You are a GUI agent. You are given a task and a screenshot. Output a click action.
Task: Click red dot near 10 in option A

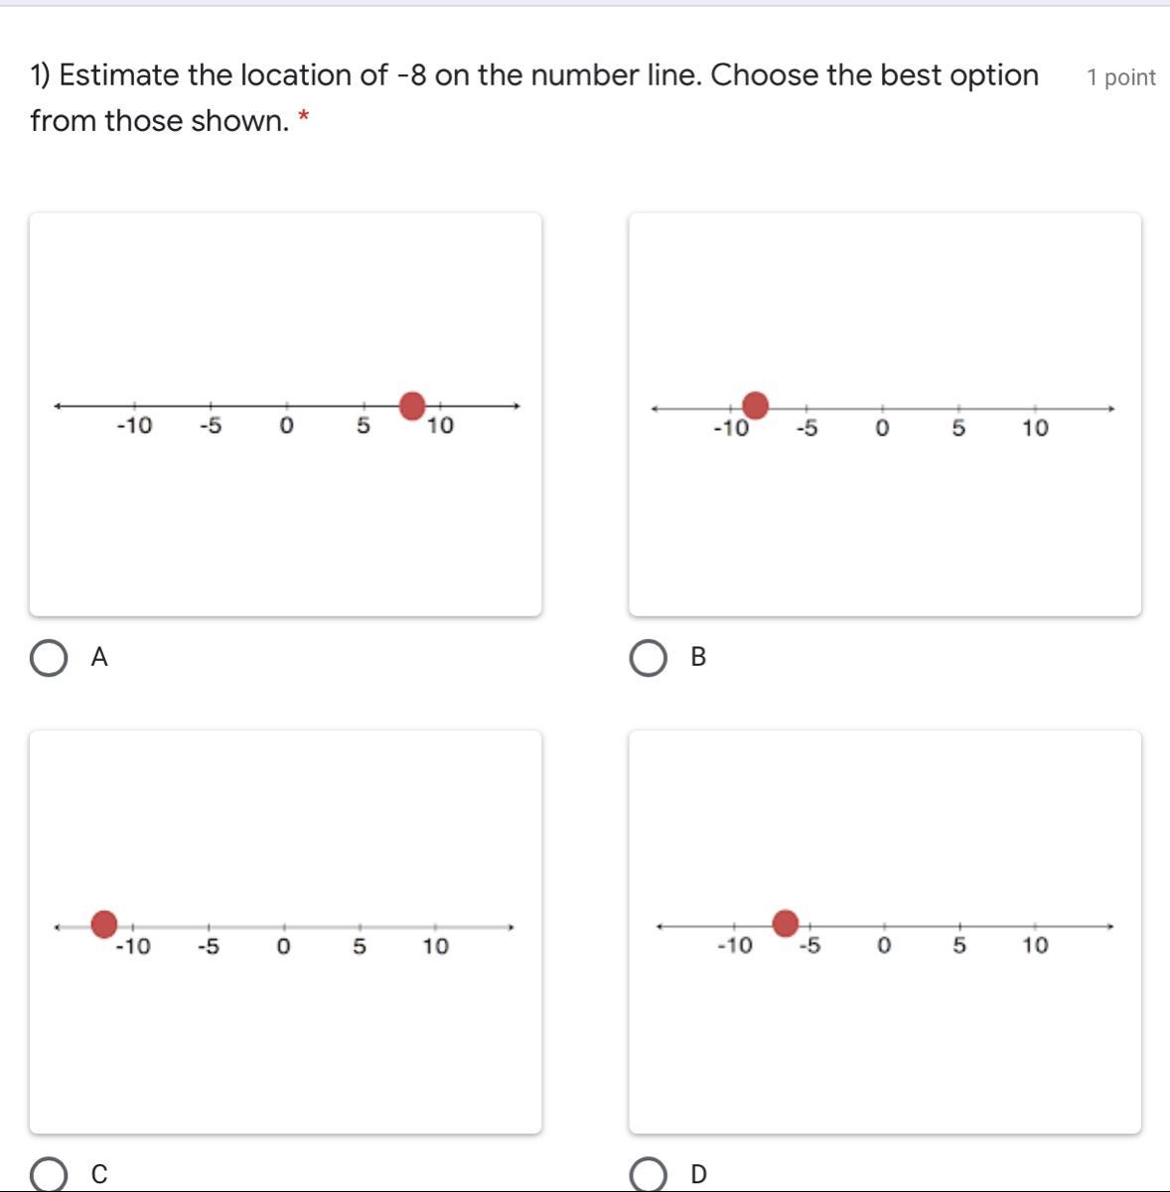[x=412, y=405]
